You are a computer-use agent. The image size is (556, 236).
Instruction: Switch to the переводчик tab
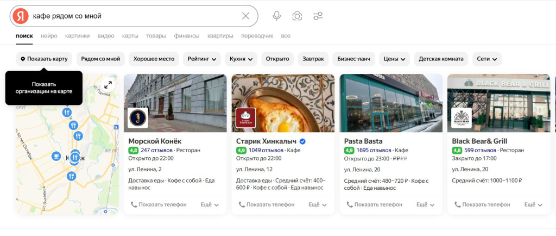[257, 36]
